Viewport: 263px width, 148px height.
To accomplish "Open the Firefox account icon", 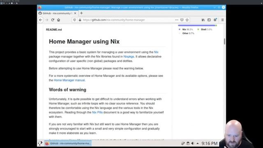I will pos(215,20).
